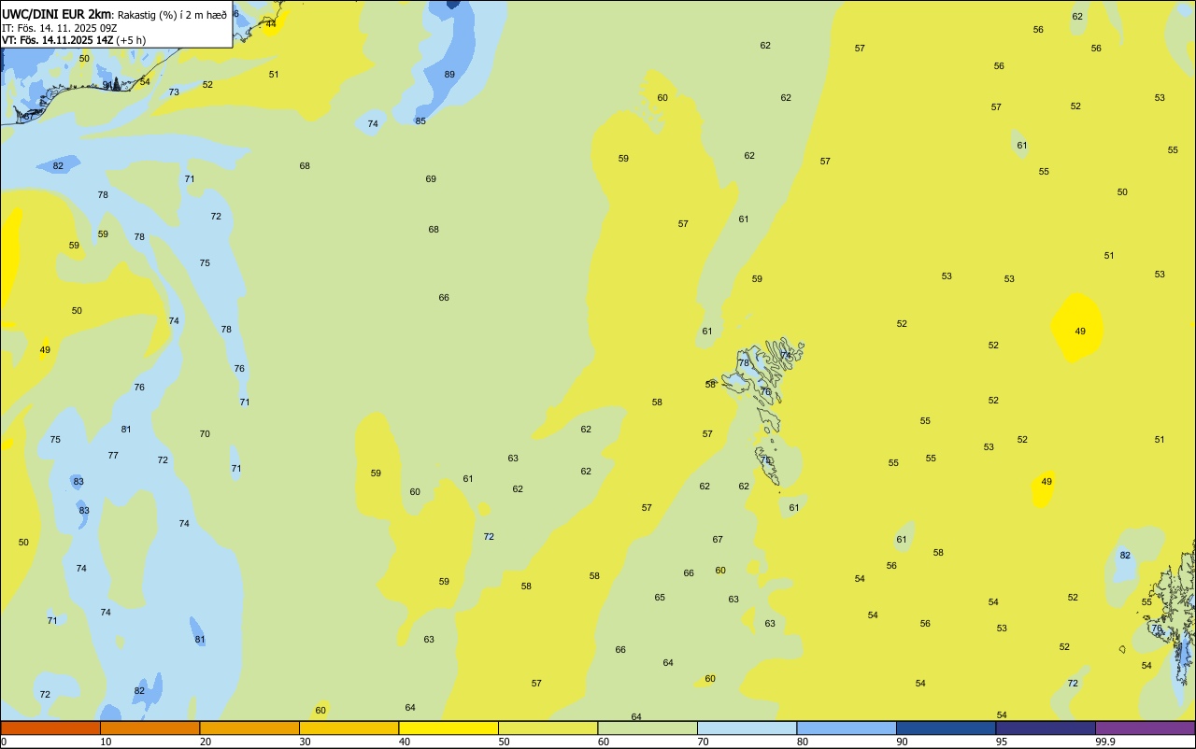Select the '95' tick label on the color scale
Screen dimensions: 1196x749
(x=1001, y=742)
